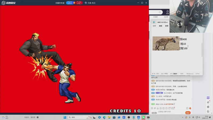Screen dimensions: 213x120
Task: Click the game platform logo at top-left
Action: pos(9,3)
